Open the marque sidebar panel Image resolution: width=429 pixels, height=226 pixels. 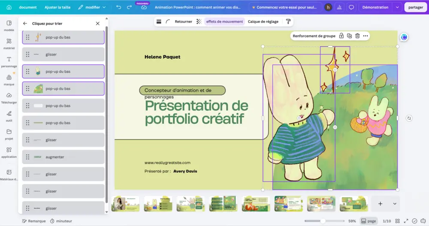(9, 80)
